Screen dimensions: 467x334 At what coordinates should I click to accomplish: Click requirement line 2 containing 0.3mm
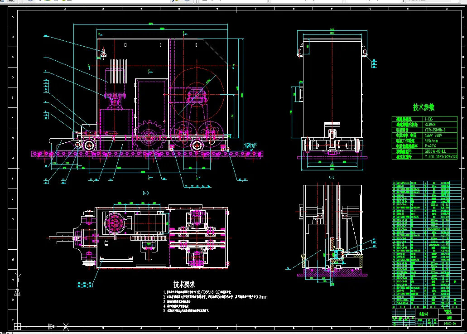[216, 297]
